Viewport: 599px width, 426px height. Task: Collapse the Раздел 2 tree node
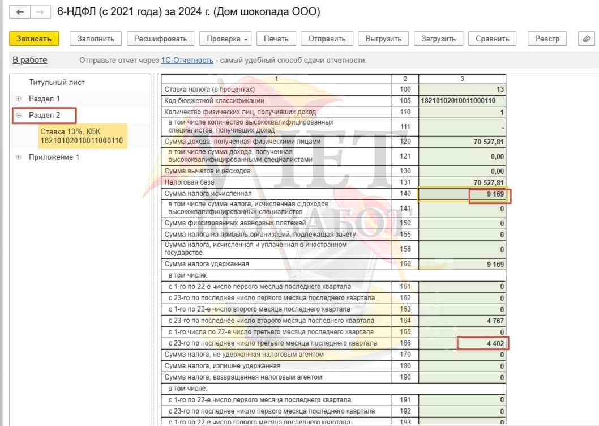tap(18, 115)
